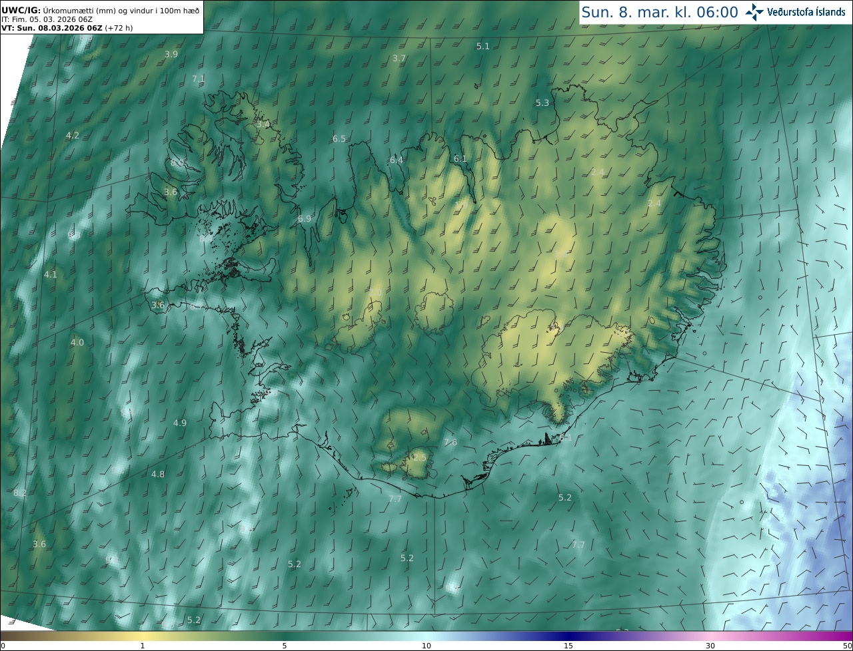The width and height of the screenshot is (853, 651).
Task: Click the map value '6.5'
Action: pos(339,138)
